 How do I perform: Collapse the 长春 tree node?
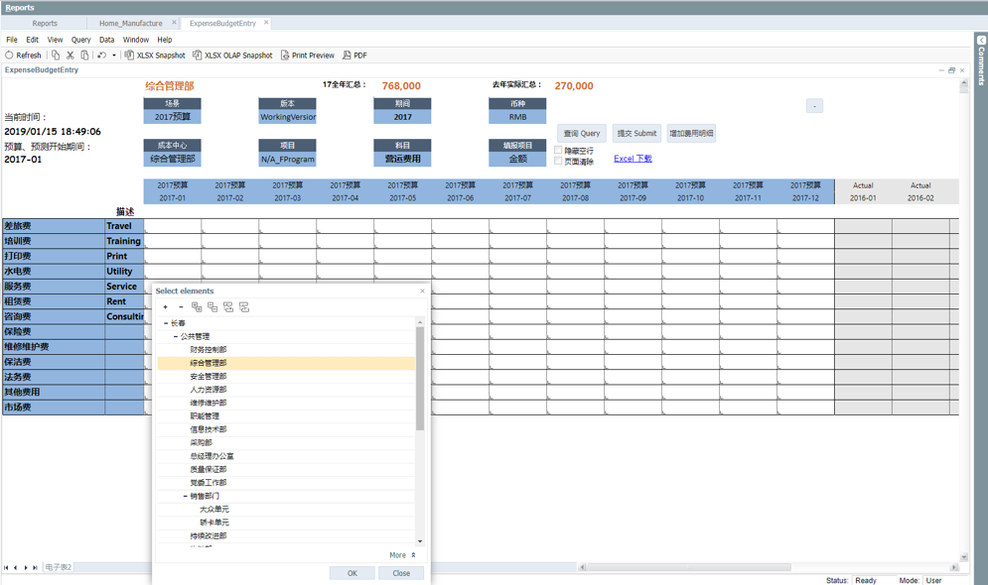(166, 323)
